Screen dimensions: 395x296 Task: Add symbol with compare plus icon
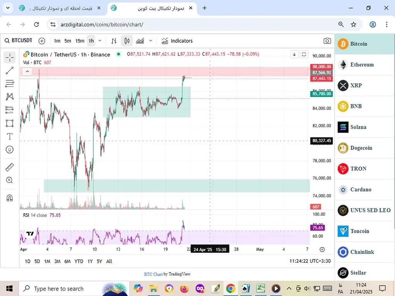[x=42, y=41]
